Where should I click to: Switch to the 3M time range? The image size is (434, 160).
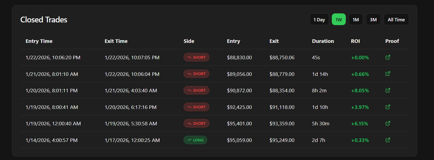click(x=373, y=19)
